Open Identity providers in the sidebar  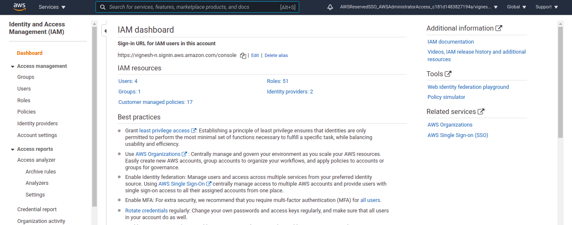37,124
